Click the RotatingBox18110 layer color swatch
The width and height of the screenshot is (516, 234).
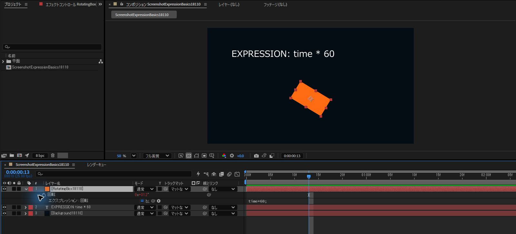[x=31, y=189]
